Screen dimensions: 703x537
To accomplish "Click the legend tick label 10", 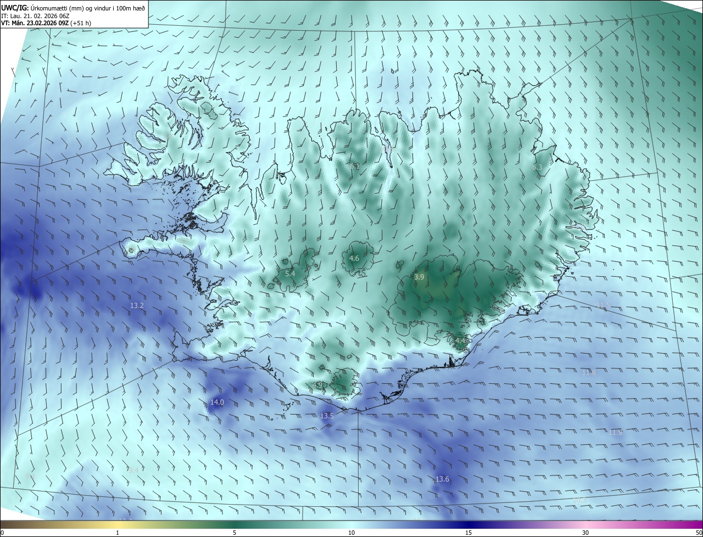I will point(351,533).
